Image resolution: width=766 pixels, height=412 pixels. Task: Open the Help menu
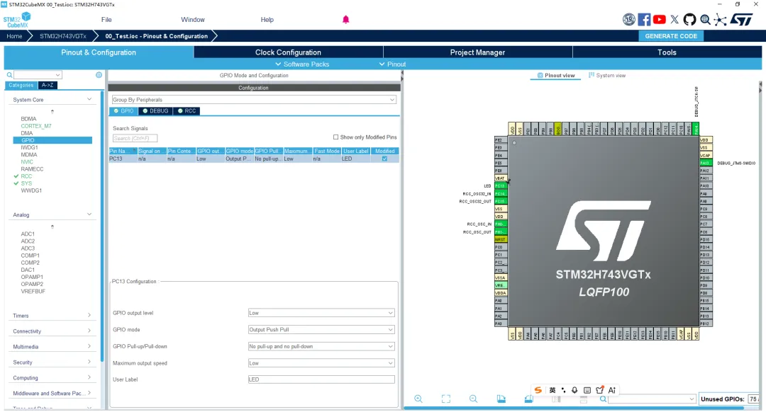pos(267,20)
